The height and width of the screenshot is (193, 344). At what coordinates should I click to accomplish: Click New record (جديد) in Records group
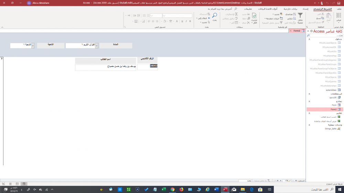click(246, 14)
